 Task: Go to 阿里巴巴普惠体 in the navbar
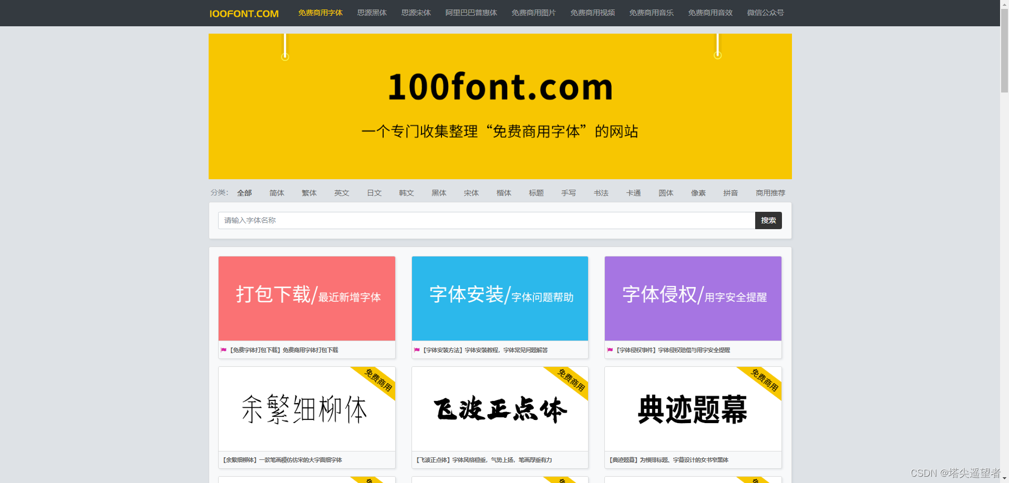click(471, 13)
